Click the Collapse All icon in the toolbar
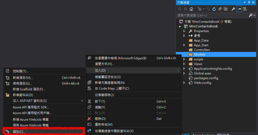 point(220,9)
